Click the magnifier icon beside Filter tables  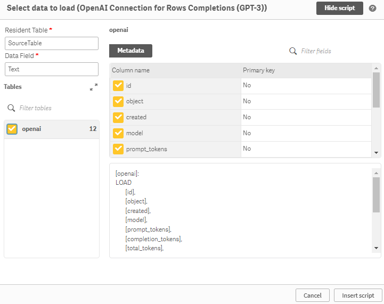pyautogui.click(x=11, y=108)
